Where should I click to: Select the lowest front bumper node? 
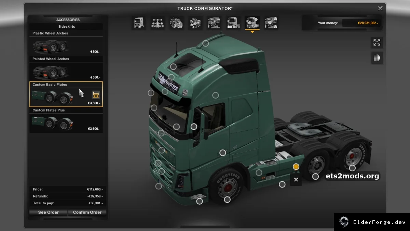[159, 186]
